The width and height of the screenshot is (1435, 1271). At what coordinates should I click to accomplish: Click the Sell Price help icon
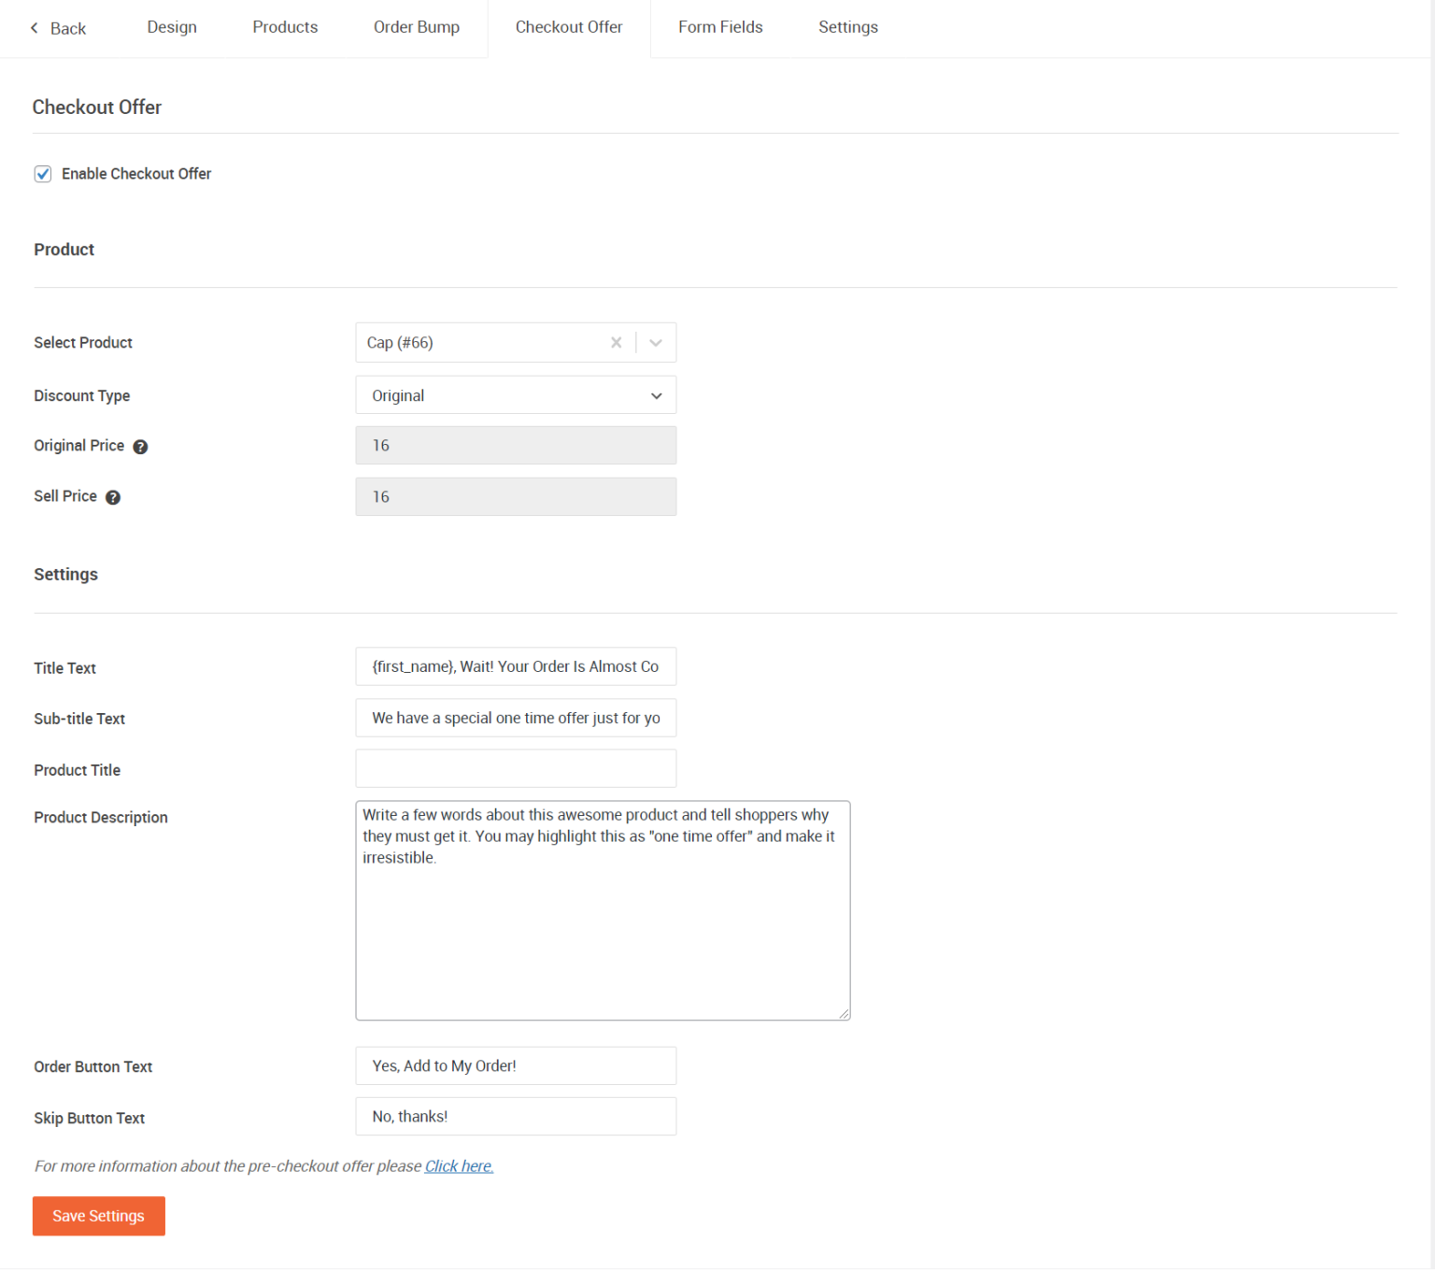coord(113,497)
